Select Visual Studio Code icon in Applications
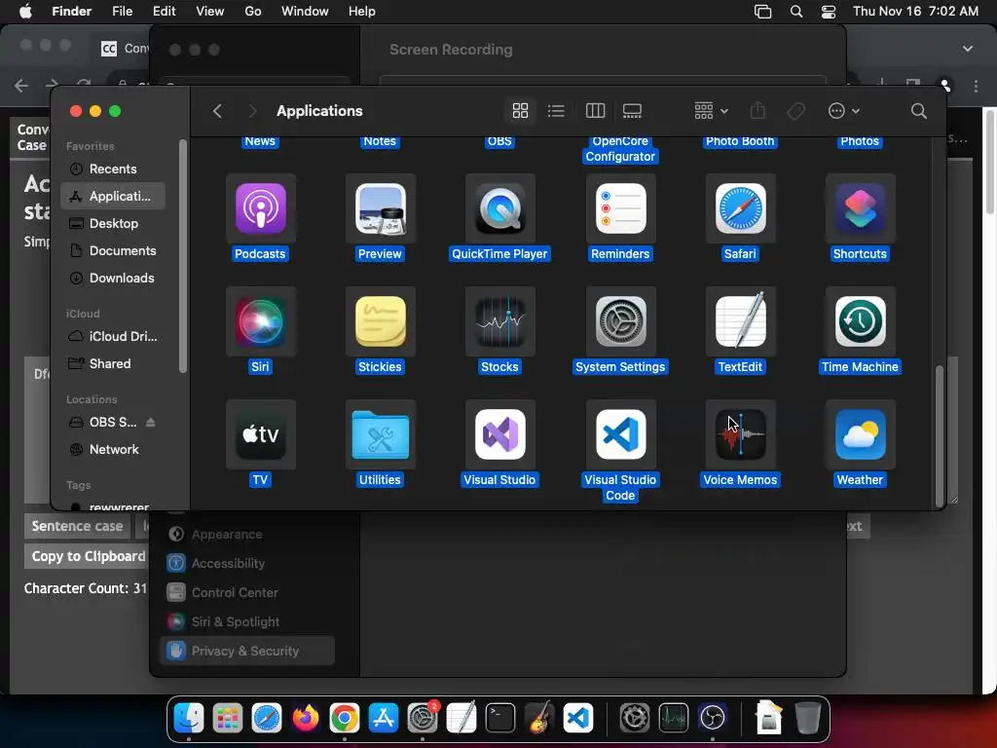Screen dimensions: 997x748 point(620,434)
